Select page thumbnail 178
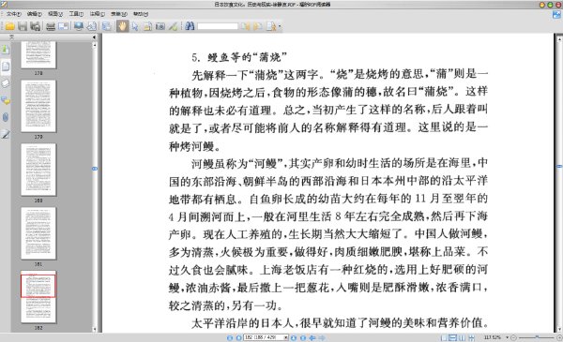Screen dimensions: 563x342 tap(38, 54)
